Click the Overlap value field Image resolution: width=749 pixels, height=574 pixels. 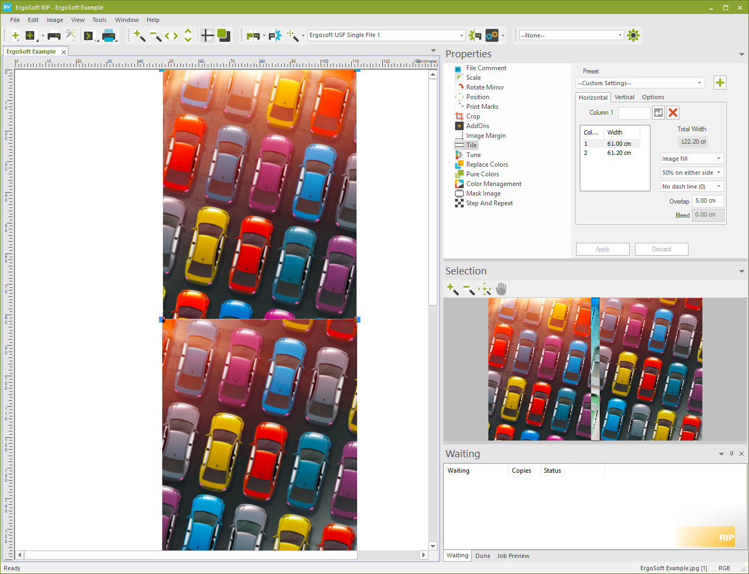click(x=708, y=201)
